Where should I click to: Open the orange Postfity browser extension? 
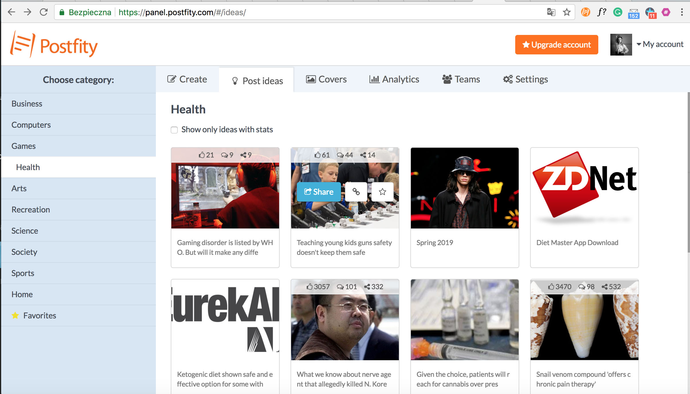point(585,12)
